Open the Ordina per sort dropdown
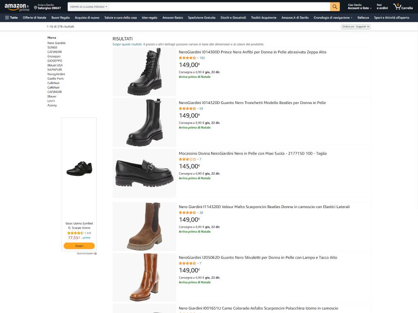This screenshot has height=313, width=418. tap(356, 27)
